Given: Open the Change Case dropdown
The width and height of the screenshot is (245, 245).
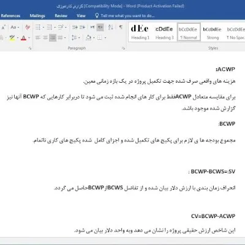Looking at the screenshot, I should [x=15, y=27].
